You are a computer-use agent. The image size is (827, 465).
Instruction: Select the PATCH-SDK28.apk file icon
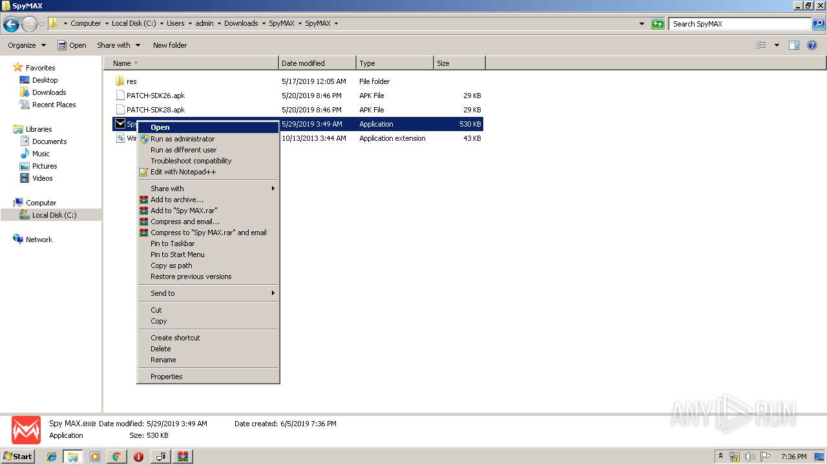coord(120,110)
